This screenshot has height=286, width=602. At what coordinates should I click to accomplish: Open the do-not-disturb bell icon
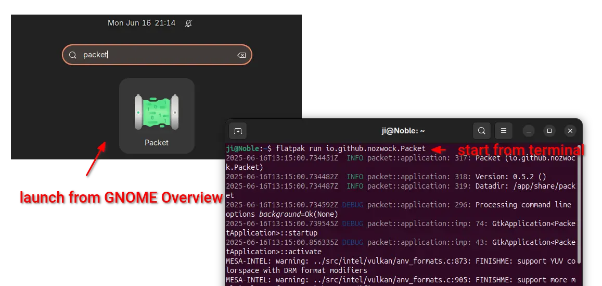tap(188, 23)
